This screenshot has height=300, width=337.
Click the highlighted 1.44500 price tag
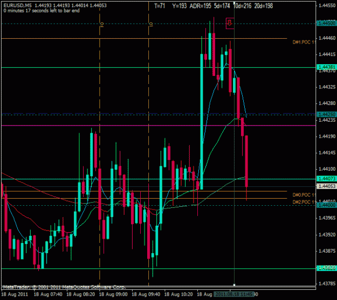click(327, 23)
